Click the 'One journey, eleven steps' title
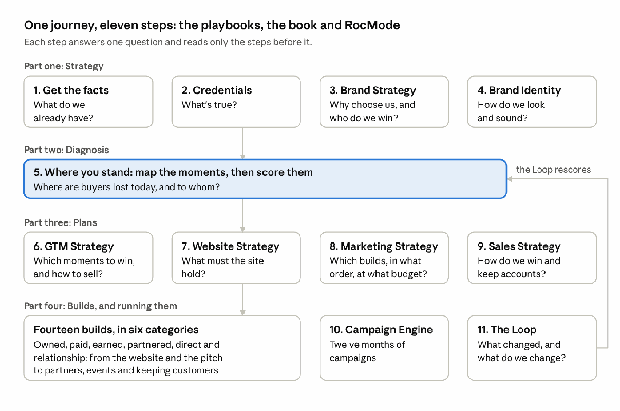This screenshot has height=411, width=620. pos(212,25)
